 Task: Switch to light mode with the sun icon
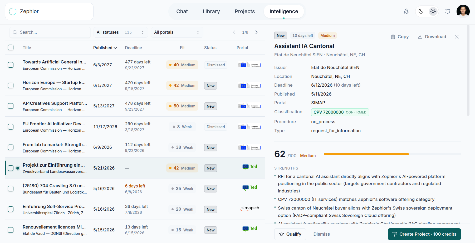coord(433,11)
